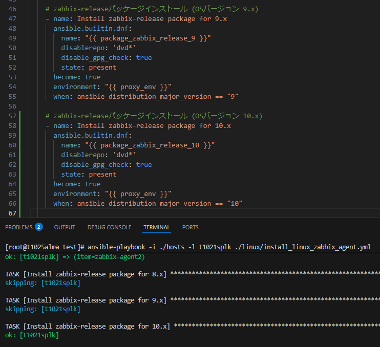Click terminal TASK line for 10.x
Viewport: 380px width, 347px height.
coord(193,327)
